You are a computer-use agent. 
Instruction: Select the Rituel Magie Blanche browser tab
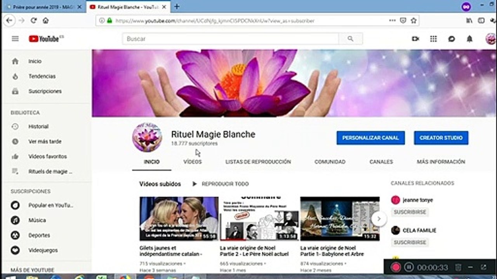click(128, 7)
